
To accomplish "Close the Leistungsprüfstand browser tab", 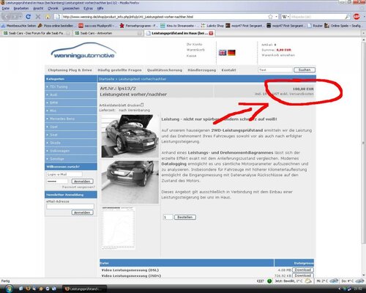I will (x=211, y=33).
